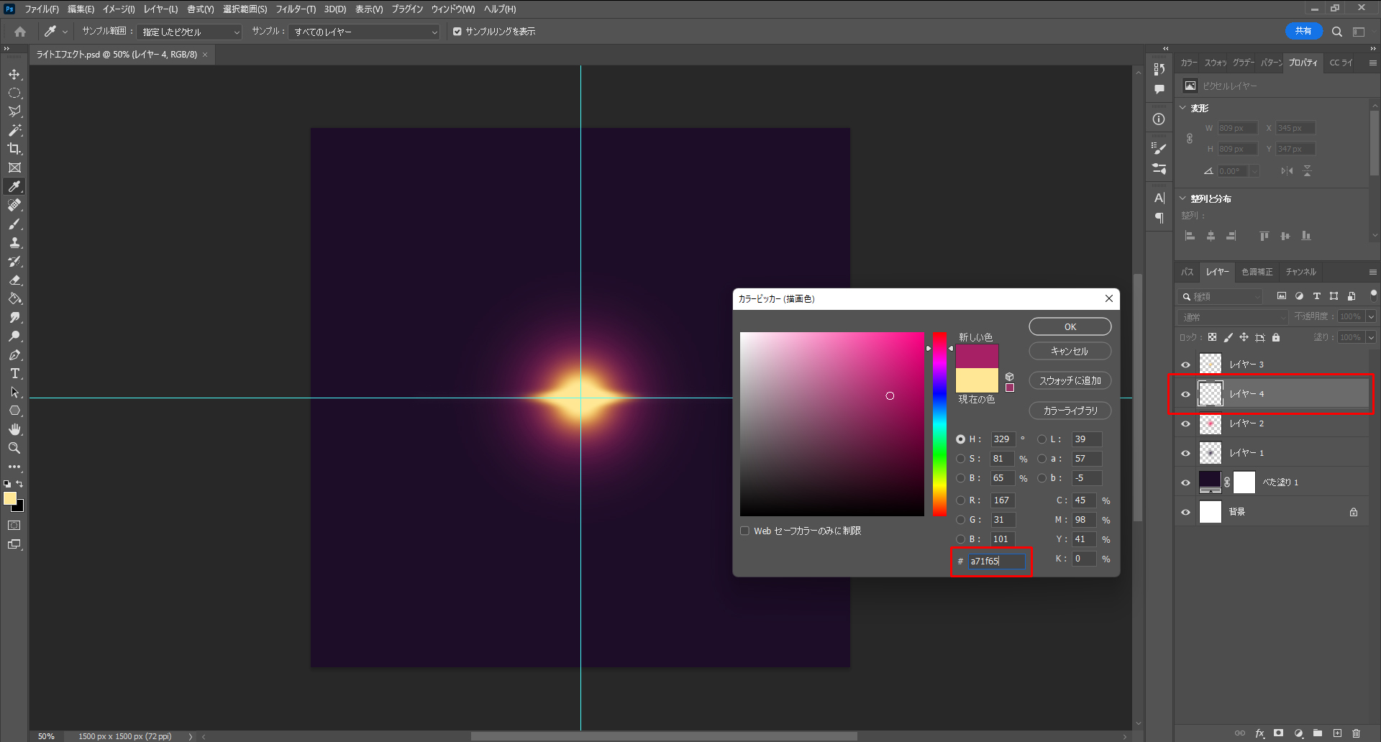1381x742 pixels.
Task: Click the スウォッチに追加 button
Action: click(x=1070, y=381)
